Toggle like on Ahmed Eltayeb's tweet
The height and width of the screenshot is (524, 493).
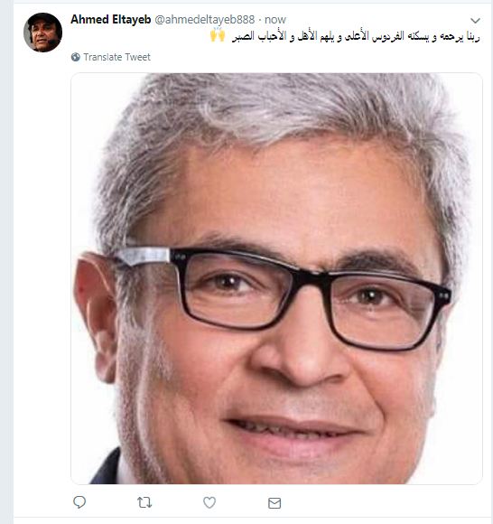[x=209, y=502]
